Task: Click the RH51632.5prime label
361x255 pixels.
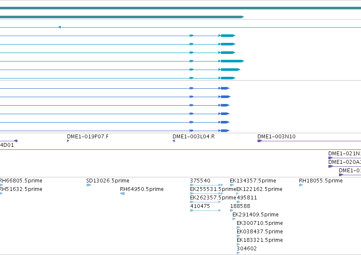Action: click(x=21, y=189)
